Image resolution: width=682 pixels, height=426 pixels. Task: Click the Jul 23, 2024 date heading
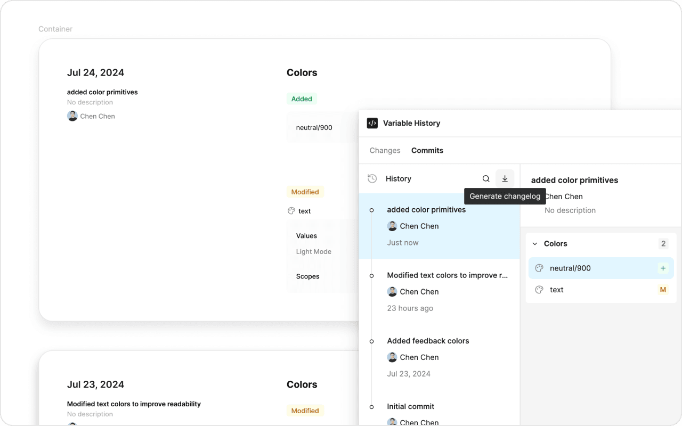point(96,385)
